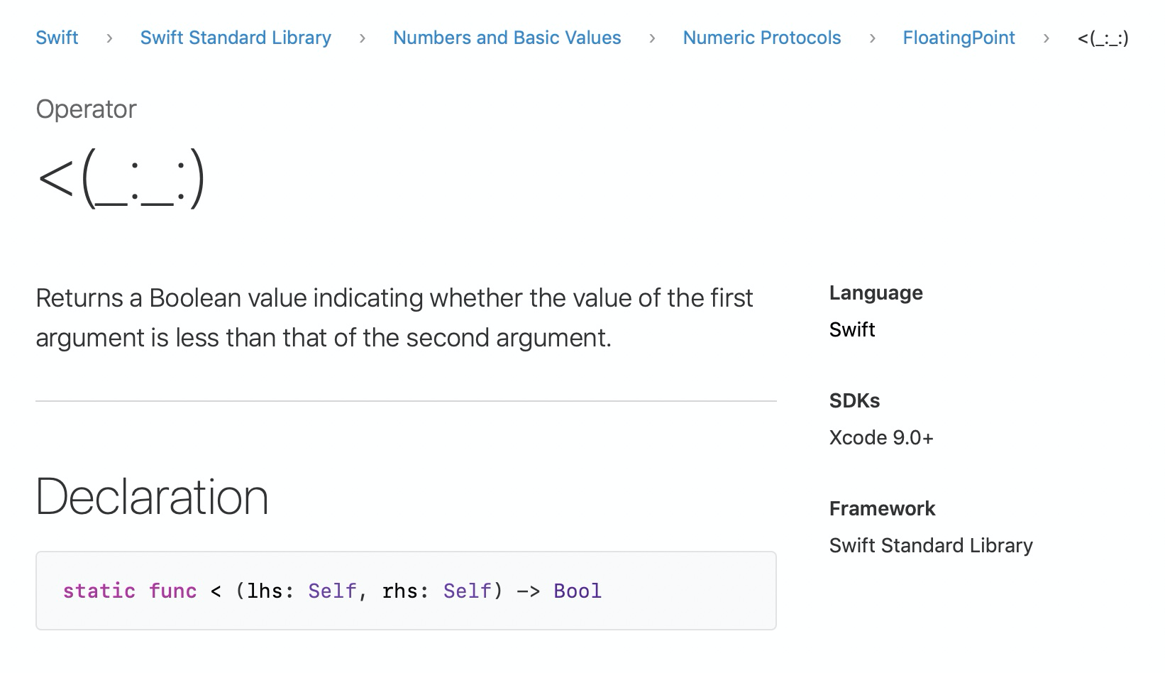Click Swift Standard Library under Framework

click(931, 545)
